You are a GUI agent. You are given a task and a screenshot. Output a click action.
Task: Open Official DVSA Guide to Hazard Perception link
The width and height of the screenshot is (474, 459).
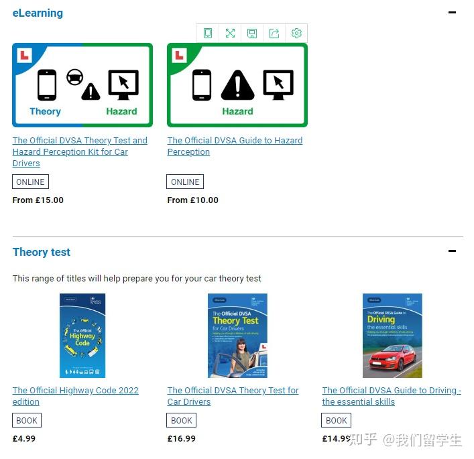235,146
